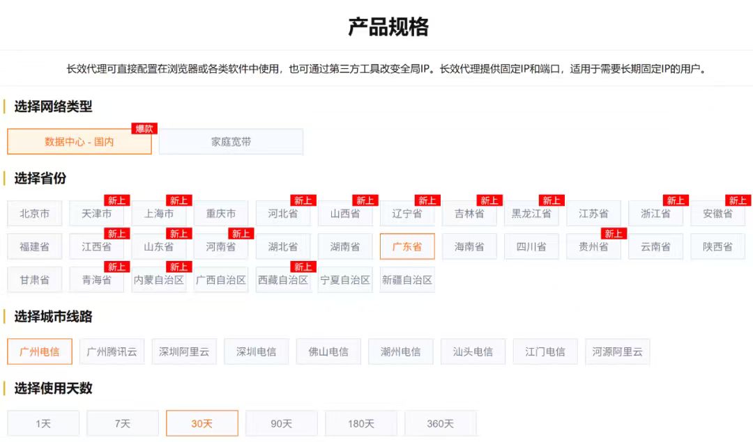Select 黑龙江省 province
Screen dimensions: 753x442
pyautogui.click(x=531, y=213)
